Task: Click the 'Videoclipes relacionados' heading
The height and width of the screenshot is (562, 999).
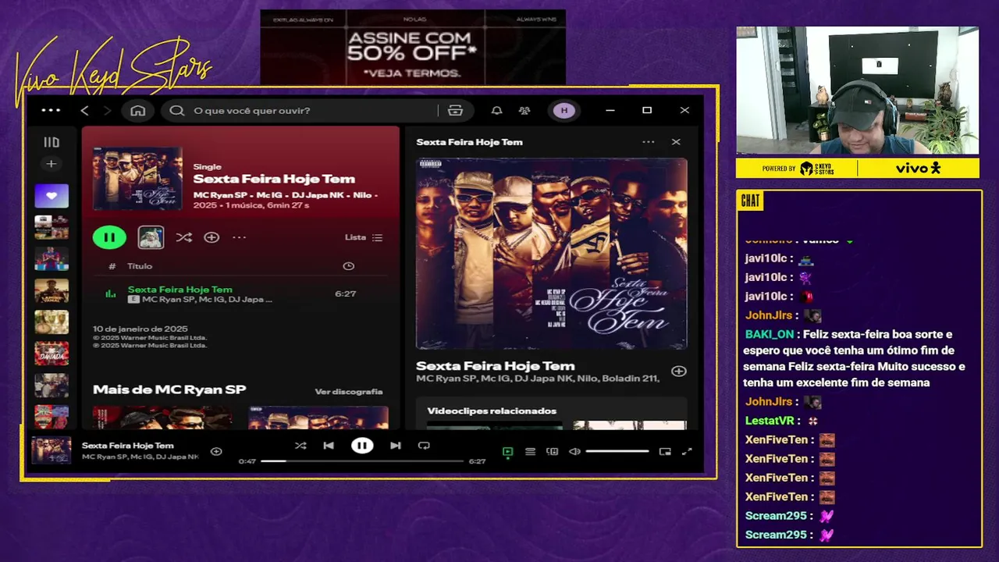Action: 492,411
